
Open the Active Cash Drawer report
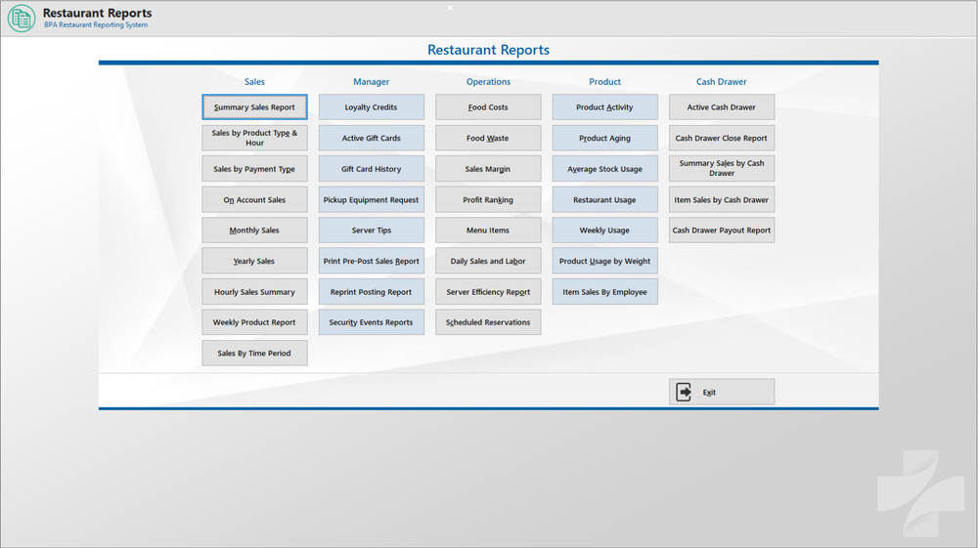point(721,107)
